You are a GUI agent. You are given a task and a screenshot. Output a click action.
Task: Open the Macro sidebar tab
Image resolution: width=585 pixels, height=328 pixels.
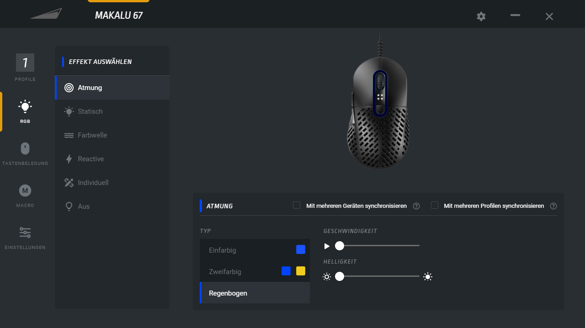coord(25,196)
